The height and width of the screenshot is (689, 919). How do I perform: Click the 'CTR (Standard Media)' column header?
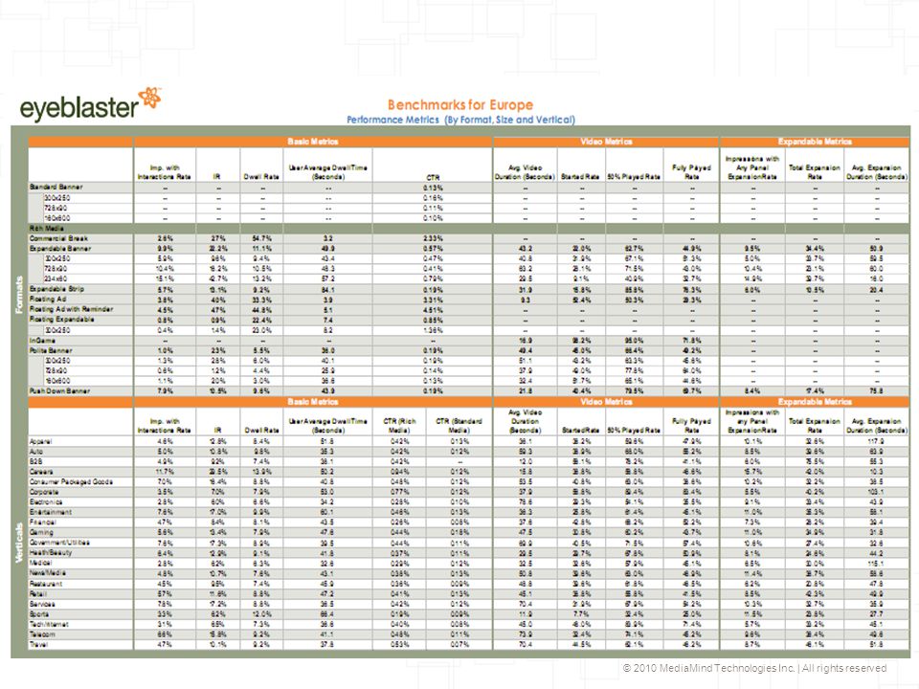click(x=459, y=425)
